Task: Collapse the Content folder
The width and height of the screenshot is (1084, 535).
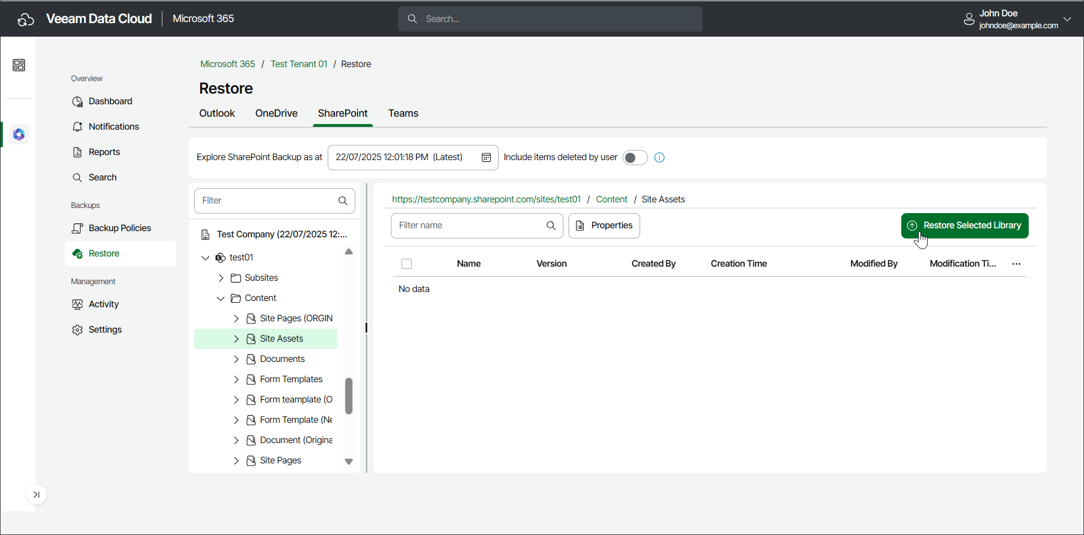Action: [x=221, y=298]
